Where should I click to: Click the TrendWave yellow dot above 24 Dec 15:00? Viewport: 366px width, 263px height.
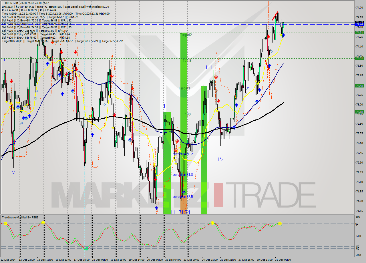click(212, 223)
